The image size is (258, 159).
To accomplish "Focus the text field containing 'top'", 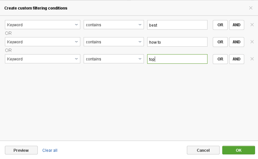I will [x=177, y=59].
